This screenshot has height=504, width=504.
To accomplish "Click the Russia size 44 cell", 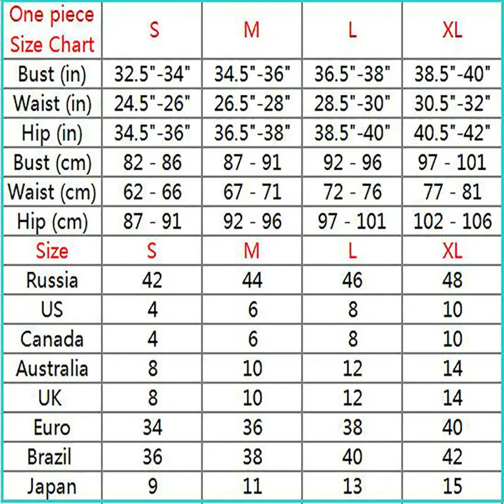I will (x=251, y=280).
